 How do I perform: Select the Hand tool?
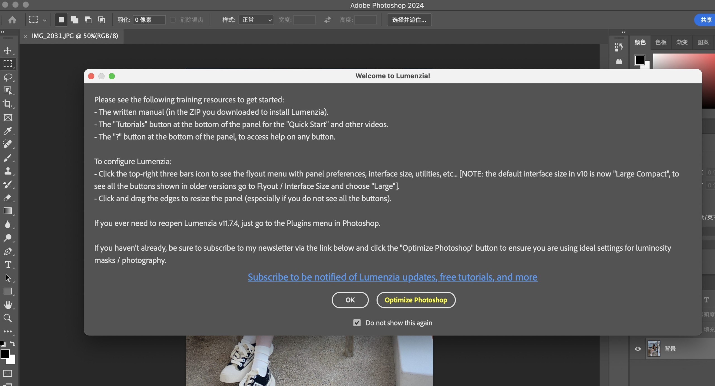coord(8,305)
